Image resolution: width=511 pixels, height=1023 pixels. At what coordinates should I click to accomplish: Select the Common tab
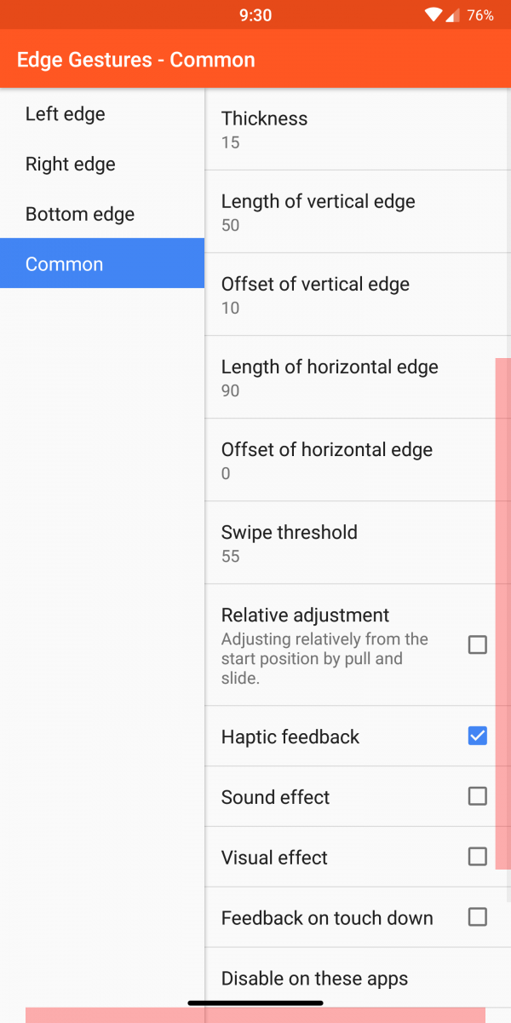[x=64, y=264]
